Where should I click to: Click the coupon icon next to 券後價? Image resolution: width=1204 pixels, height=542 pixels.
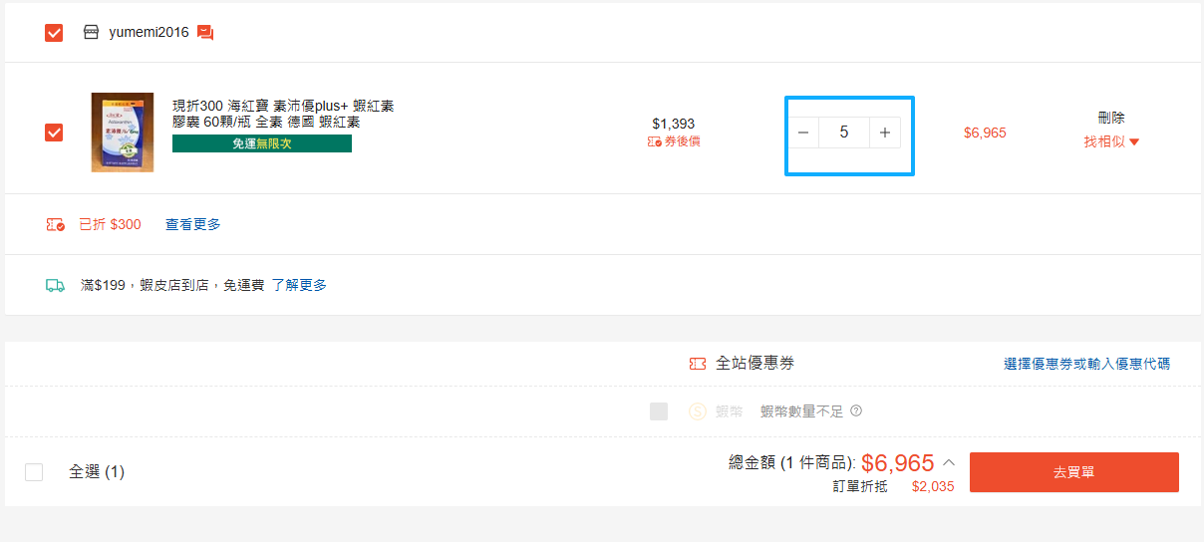(654, 141)
